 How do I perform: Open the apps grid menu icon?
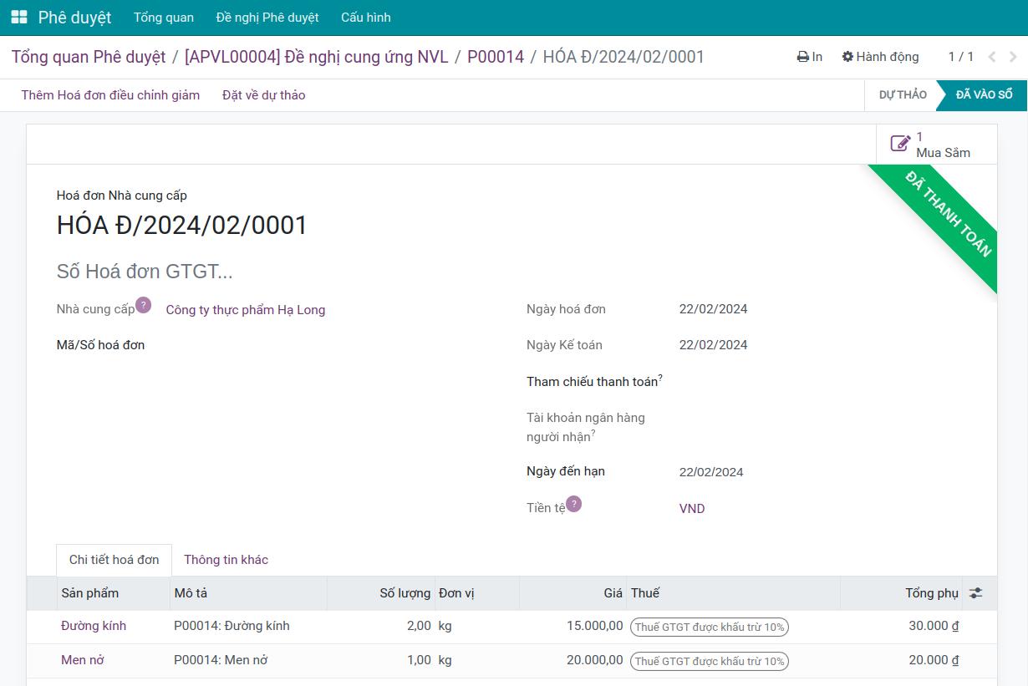(x=18, y=18)
